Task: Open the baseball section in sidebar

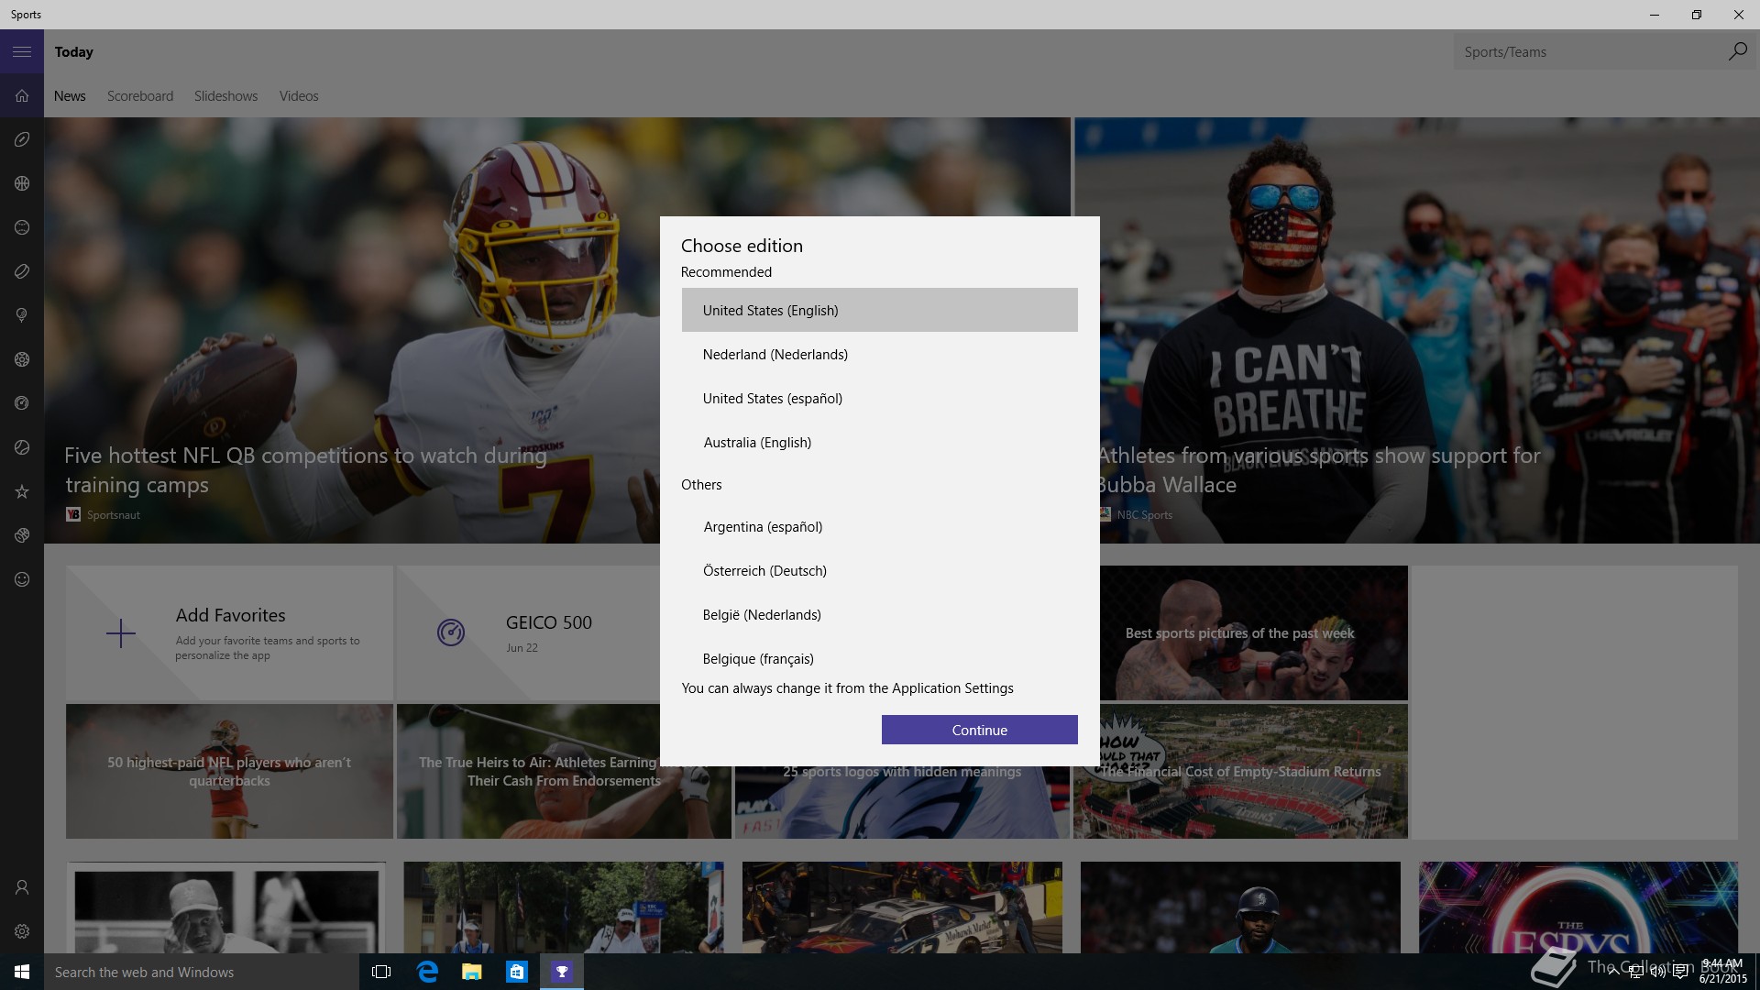Action: pyautogui.click(x=22, y=227)
